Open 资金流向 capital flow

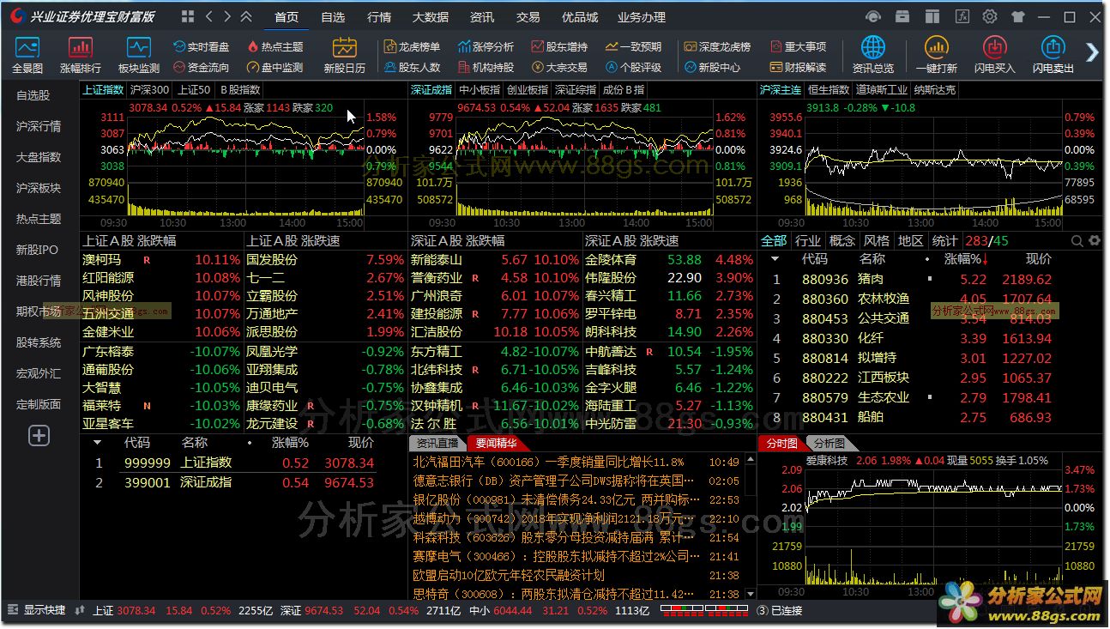(202, 67)
